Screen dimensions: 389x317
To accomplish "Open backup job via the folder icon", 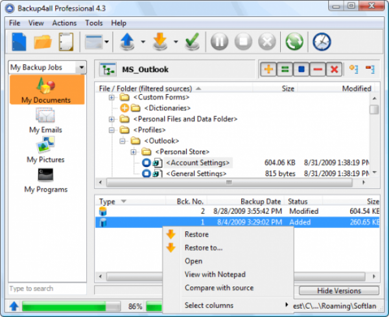I will pyautogui.click(x=43, y=42).
